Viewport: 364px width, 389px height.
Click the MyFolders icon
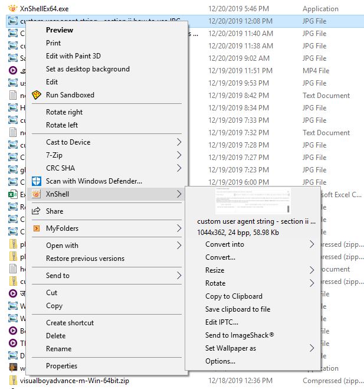[x=36, y=228]
